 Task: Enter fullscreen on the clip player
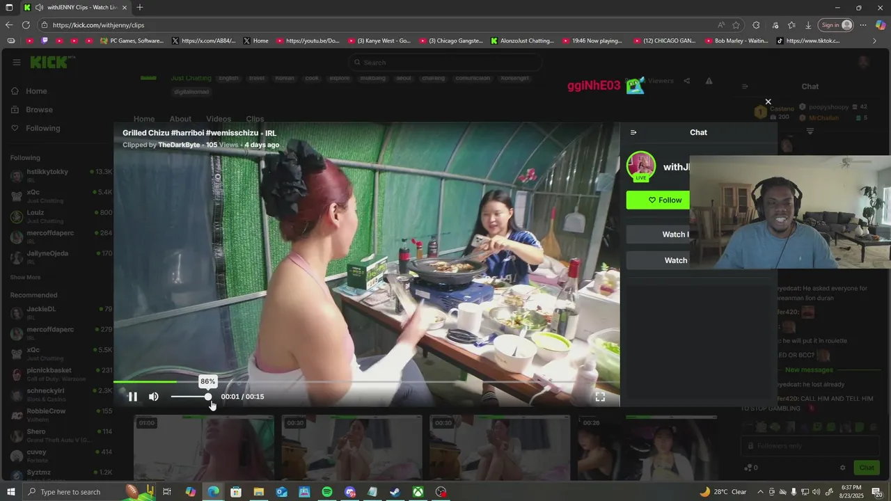600,397
